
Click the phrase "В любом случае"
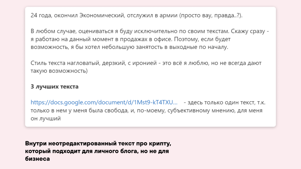(53, 31)
